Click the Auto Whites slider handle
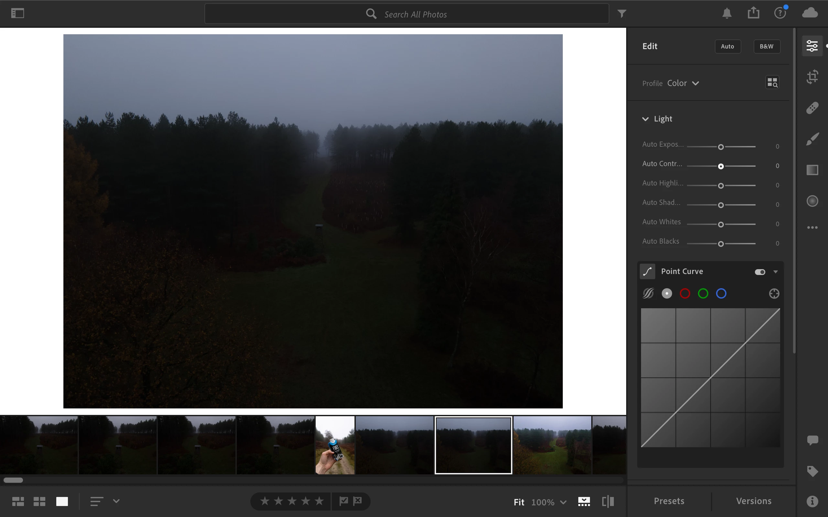This screenshot has width=828, height=517. [721, 225]
